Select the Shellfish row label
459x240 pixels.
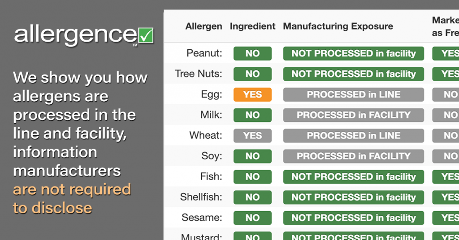tap(201, 197)
